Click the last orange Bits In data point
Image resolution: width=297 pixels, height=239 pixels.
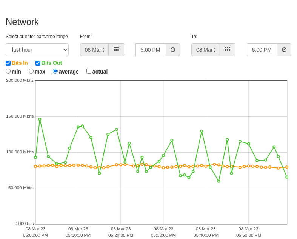tap(287, 167)
